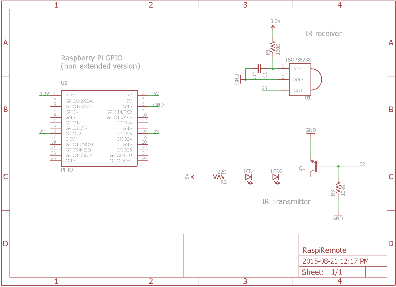This screenshot has width=396, height=287.
Task: Select the 3.3V supply arrow symbol
Action: point(273,27)
